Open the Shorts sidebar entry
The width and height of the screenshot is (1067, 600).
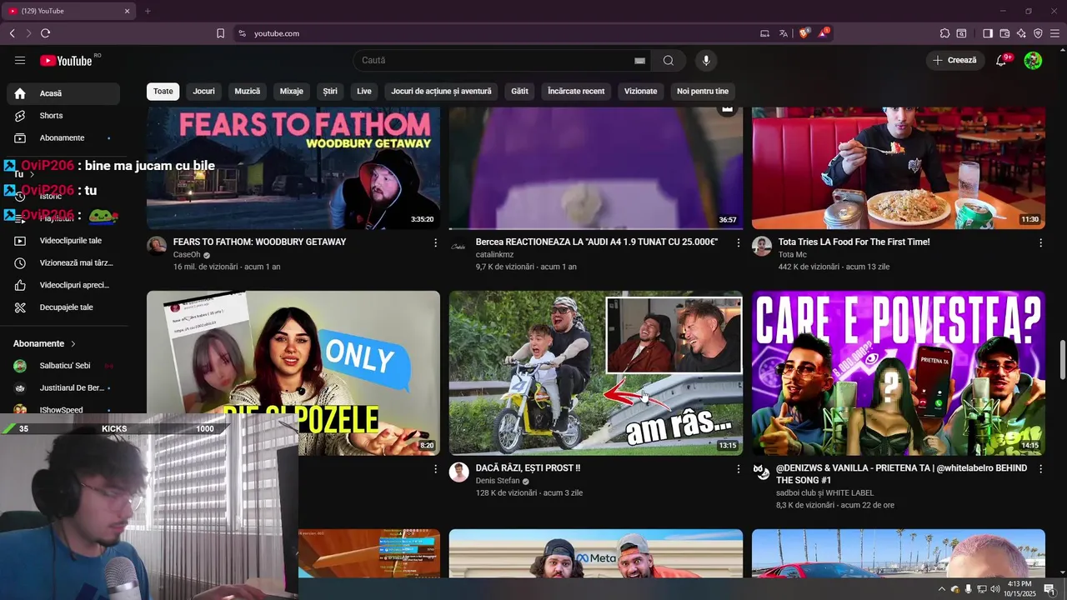tap(63, 116)
